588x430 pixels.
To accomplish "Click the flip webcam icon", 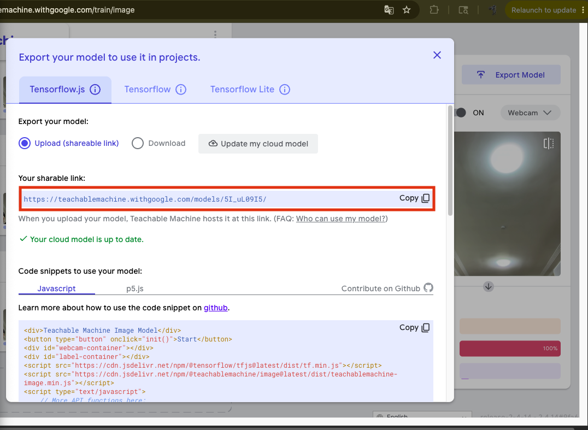I will point(548,143).
